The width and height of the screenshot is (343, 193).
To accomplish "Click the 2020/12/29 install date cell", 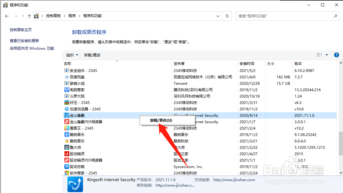I will click(x=250, y=83).
